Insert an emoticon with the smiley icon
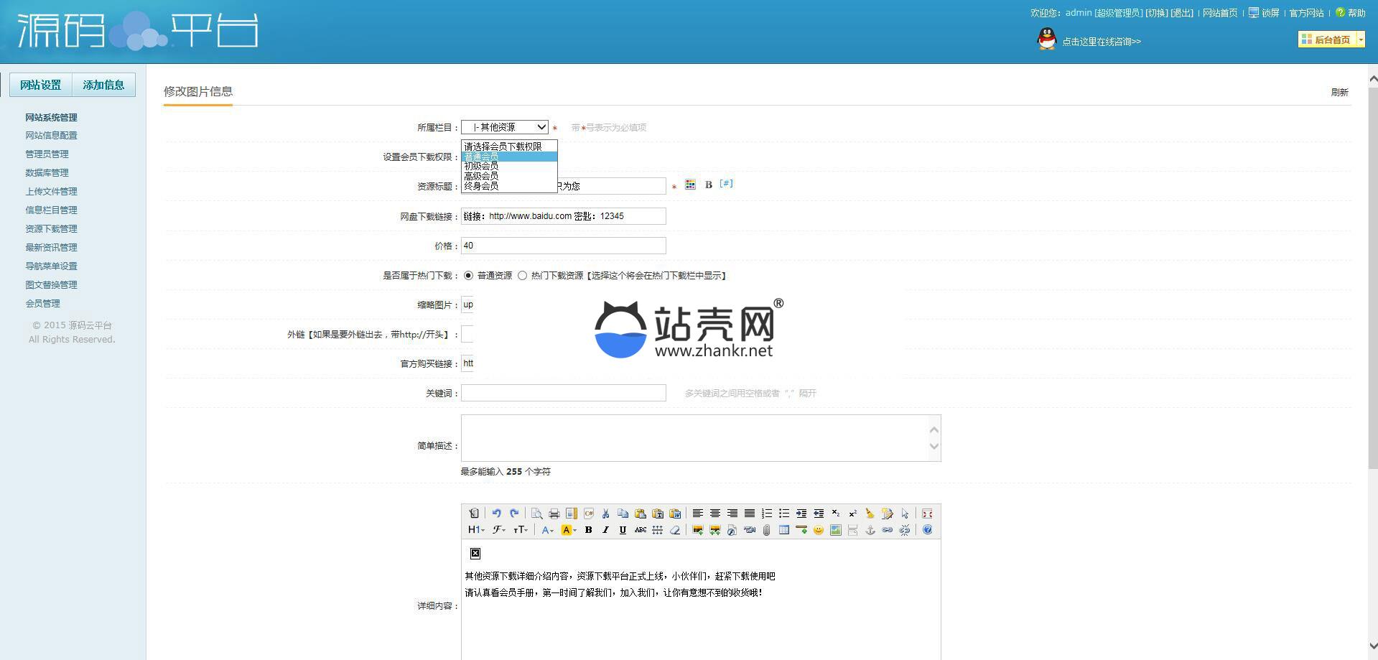Viewport: 1378px width, 660px height. (818, 530)
